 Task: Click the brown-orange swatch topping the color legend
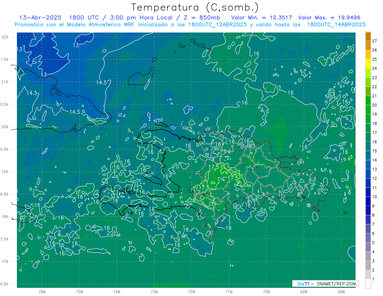click(368, 37)
